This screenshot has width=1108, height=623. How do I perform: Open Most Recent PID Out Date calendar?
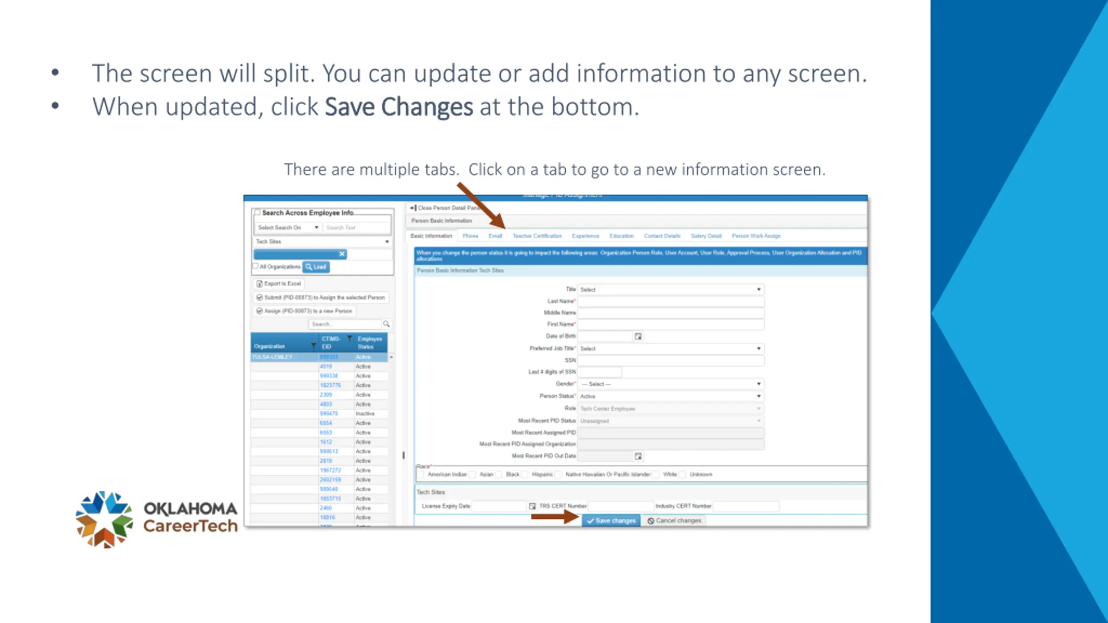638,456
